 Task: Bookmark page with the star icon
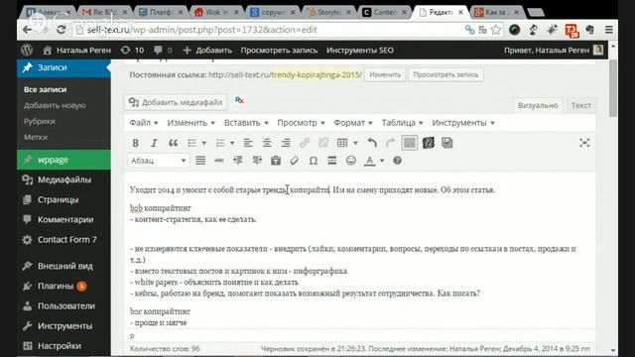coord(496,30)
